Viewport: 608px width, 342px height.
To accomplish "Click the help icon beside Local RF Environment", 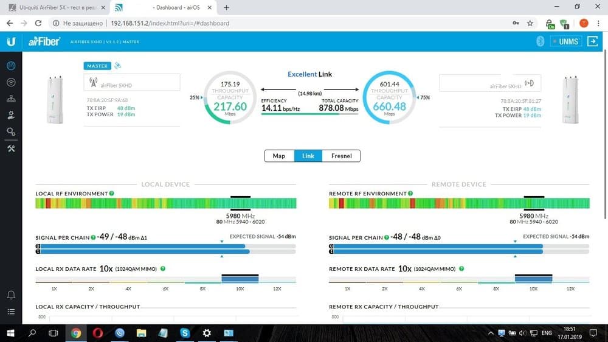I will coord(111,194).
